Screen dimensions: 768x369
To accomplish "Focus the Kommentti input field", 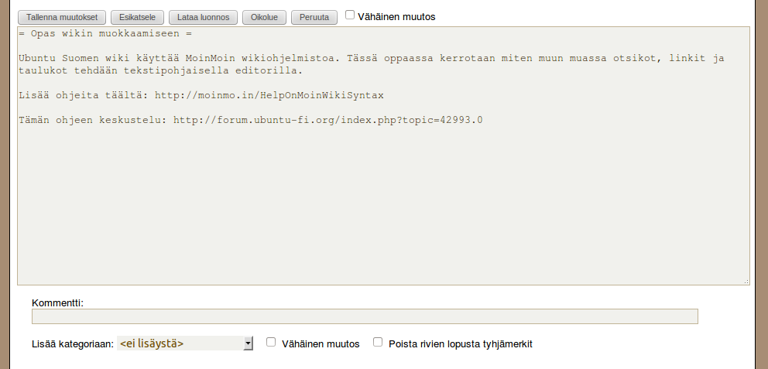I will click(365, 316).
